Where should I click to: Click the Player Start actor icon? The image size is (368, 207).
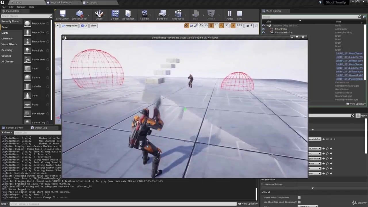(27, 60)
